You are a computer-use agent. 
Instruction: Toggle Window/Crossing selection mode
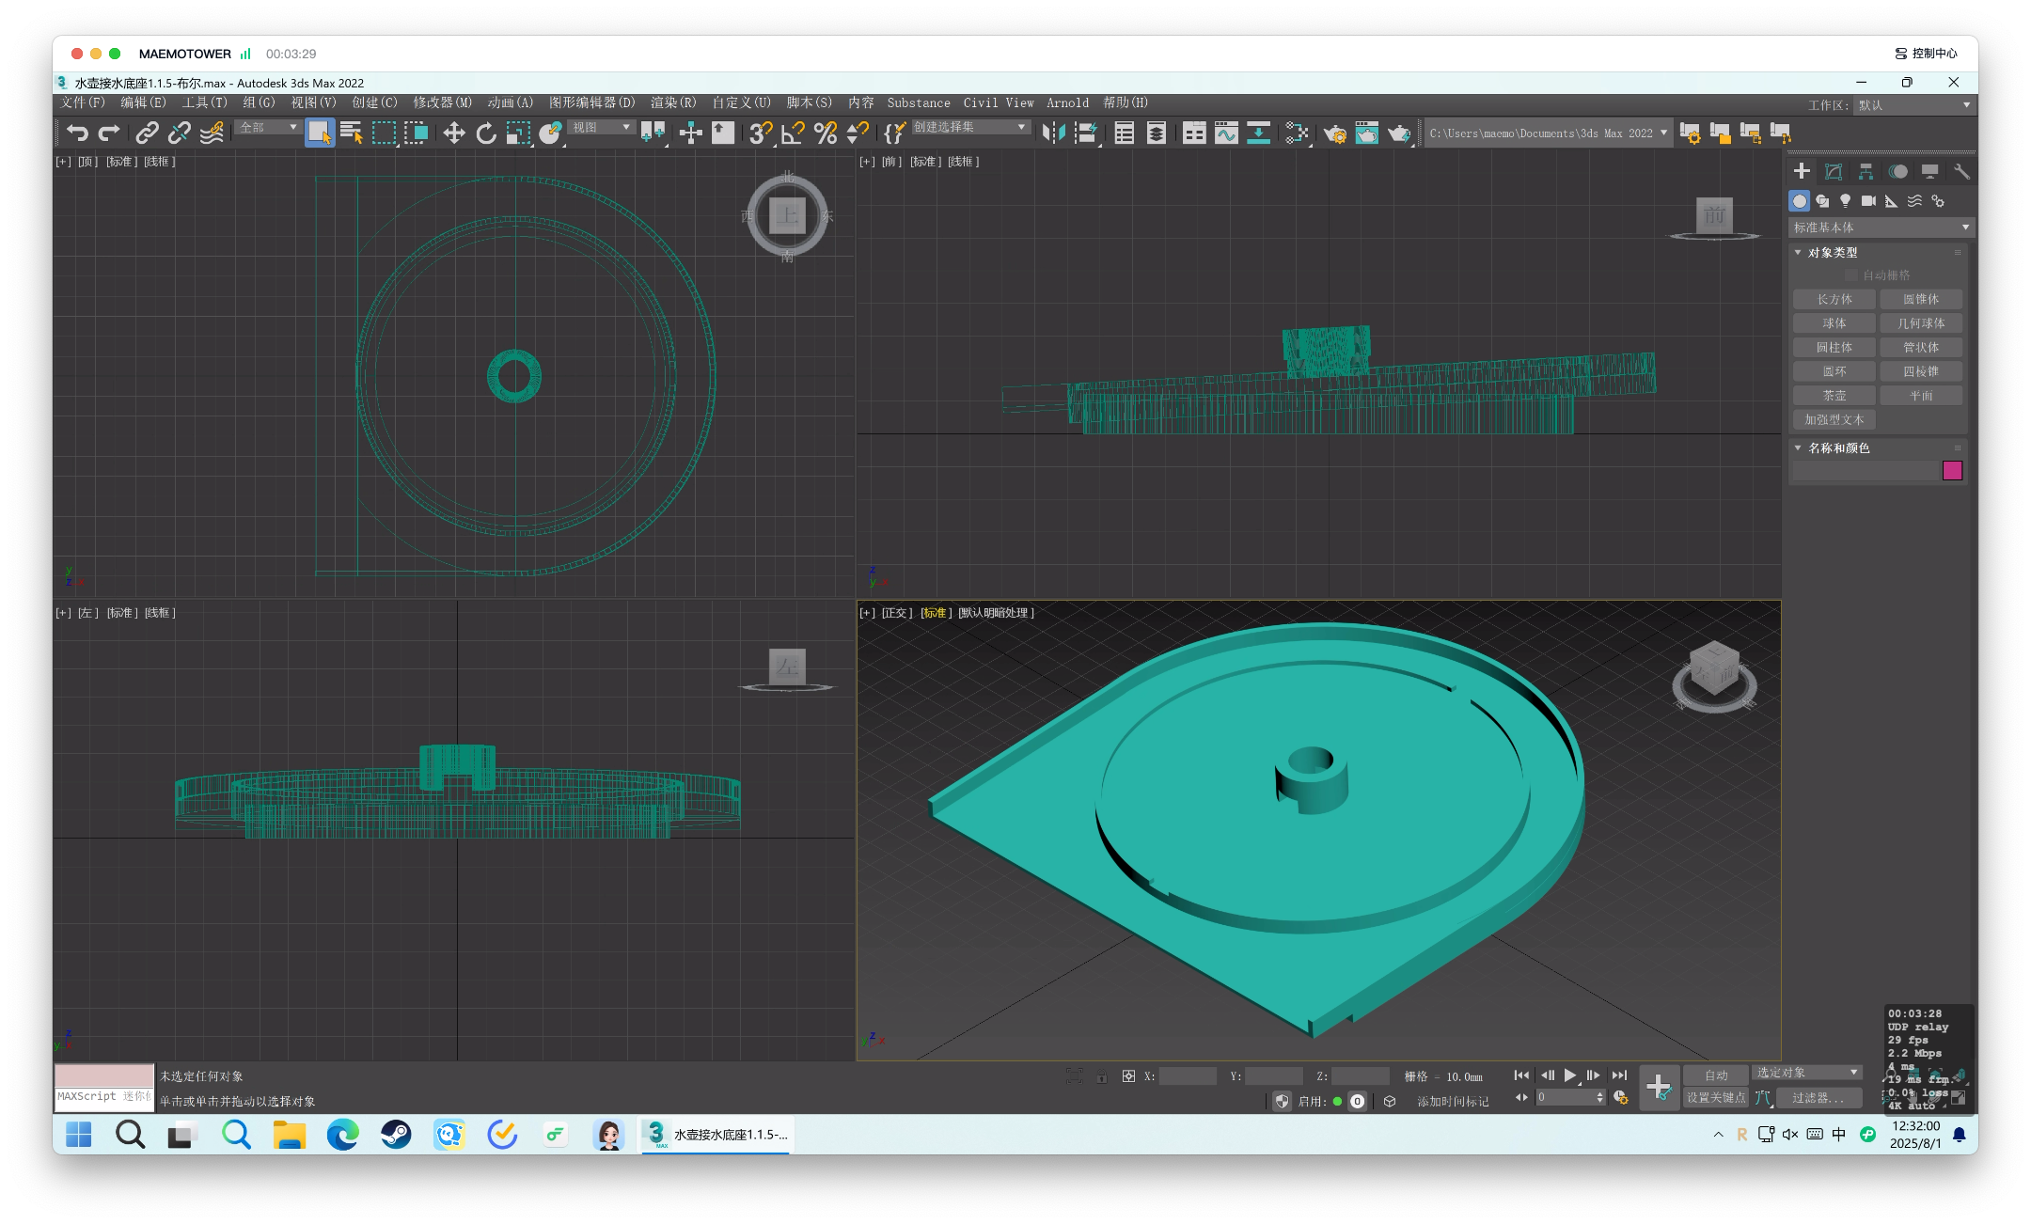coord(416,133)
